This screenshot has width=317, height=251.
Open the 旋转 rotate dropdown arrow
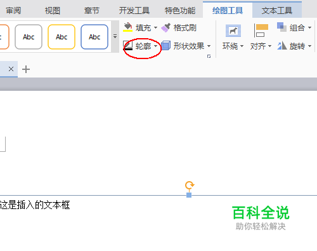pos(309,46)
